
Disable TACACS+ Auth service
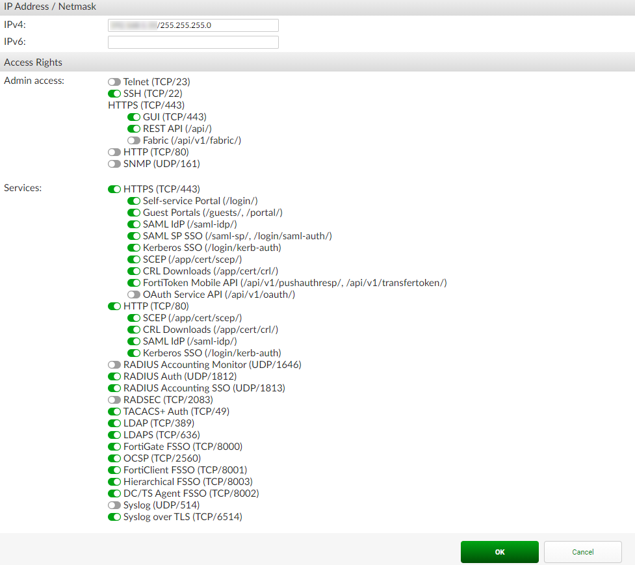114,411
